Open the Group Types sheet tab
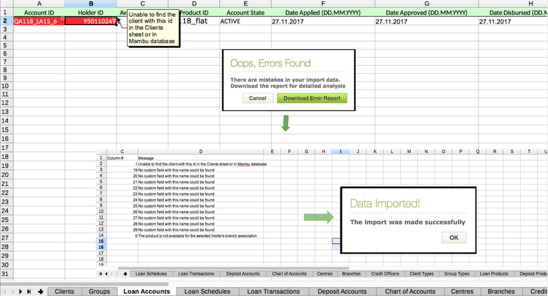 point(457,274)
